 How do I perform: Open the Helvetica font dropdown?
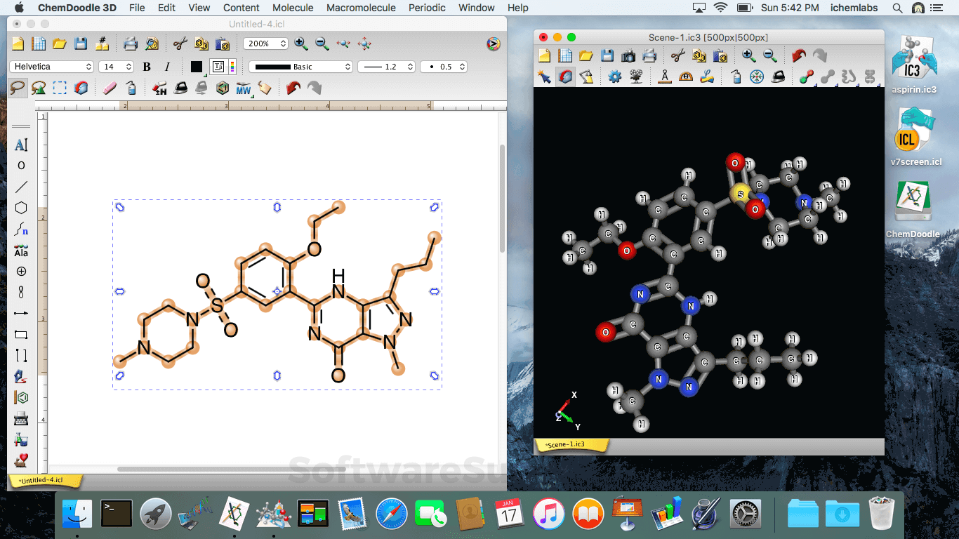pyautogui.click(x=51, y=67)
